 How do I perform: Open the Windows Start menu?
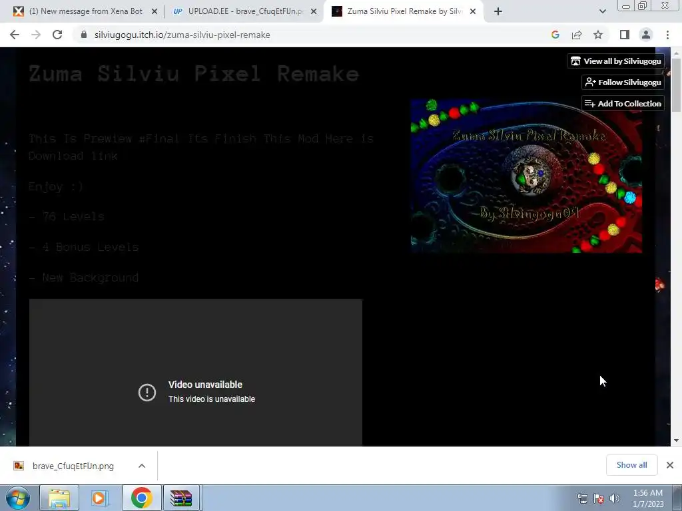click(x=18, y=498)
